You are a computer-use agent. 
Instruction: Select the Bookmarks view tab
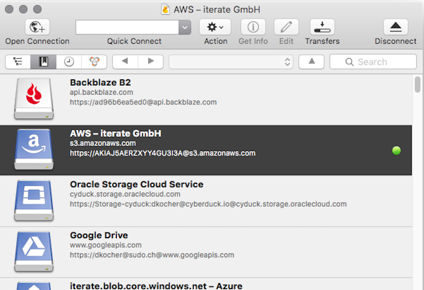click(x=43, y=62)
